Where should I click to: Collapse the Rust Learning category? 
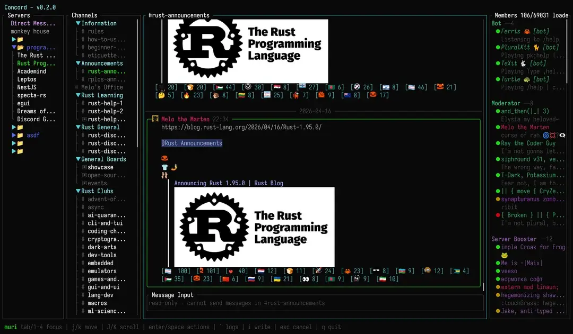78,95
